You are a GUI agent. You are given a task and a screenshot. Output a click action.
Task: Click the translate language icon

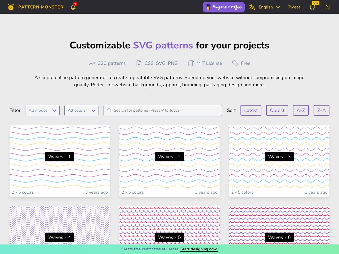tap(252, 7)
